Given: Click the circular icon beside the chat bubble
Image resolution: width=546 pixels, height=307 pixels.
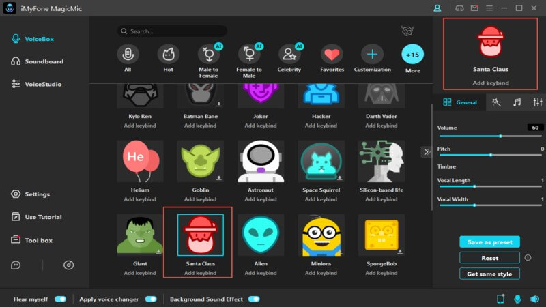Looking at the screenshot, I should (69, 265).
